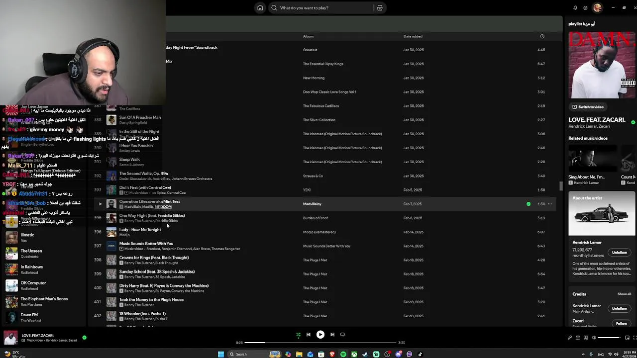Open TikTok from the taskbar
The image size is (637, 358).
click(420, 354)
